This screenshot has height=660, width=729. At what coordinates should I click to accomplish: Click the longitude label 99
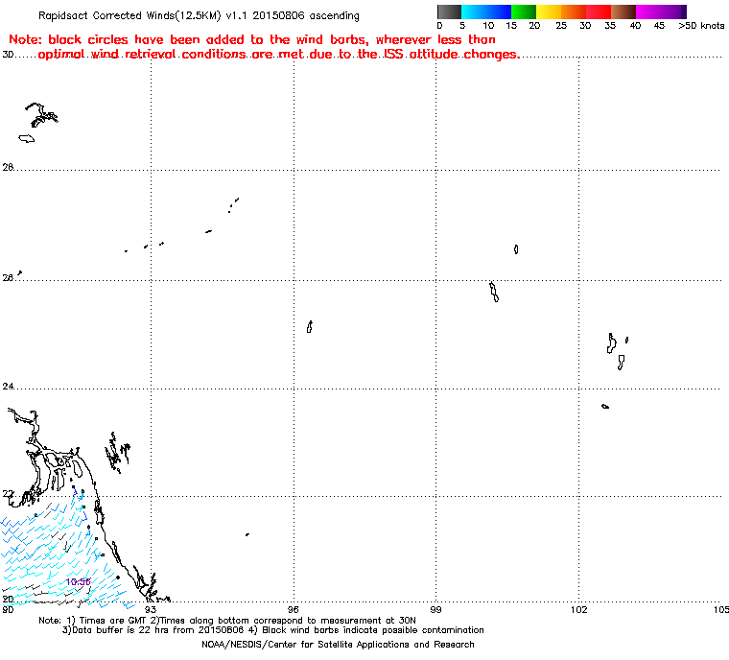coord(435,609)
